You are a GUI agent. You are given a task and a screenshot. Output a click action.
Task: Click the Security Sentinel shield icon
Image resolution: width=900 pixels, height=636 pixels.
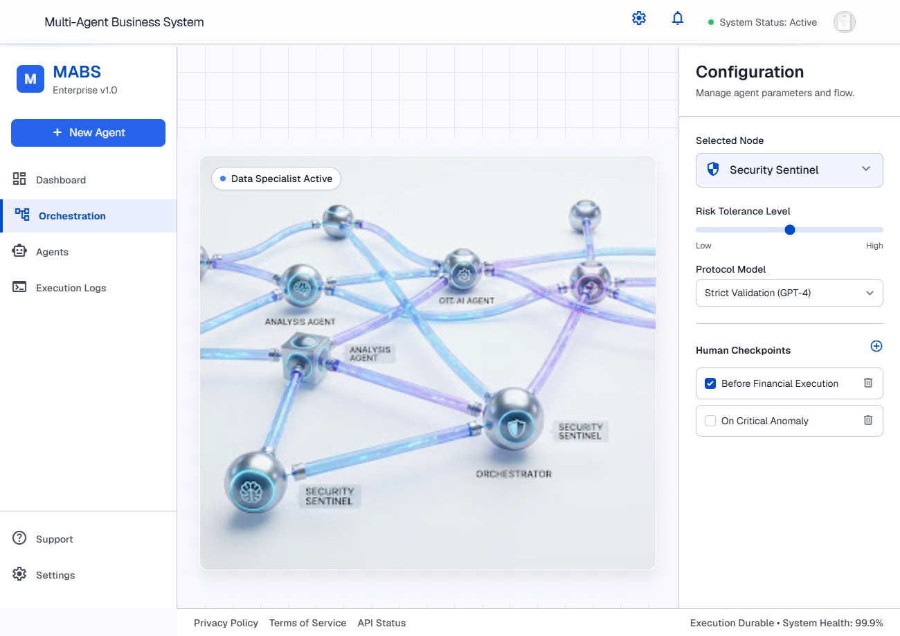[x=713, y=170]
